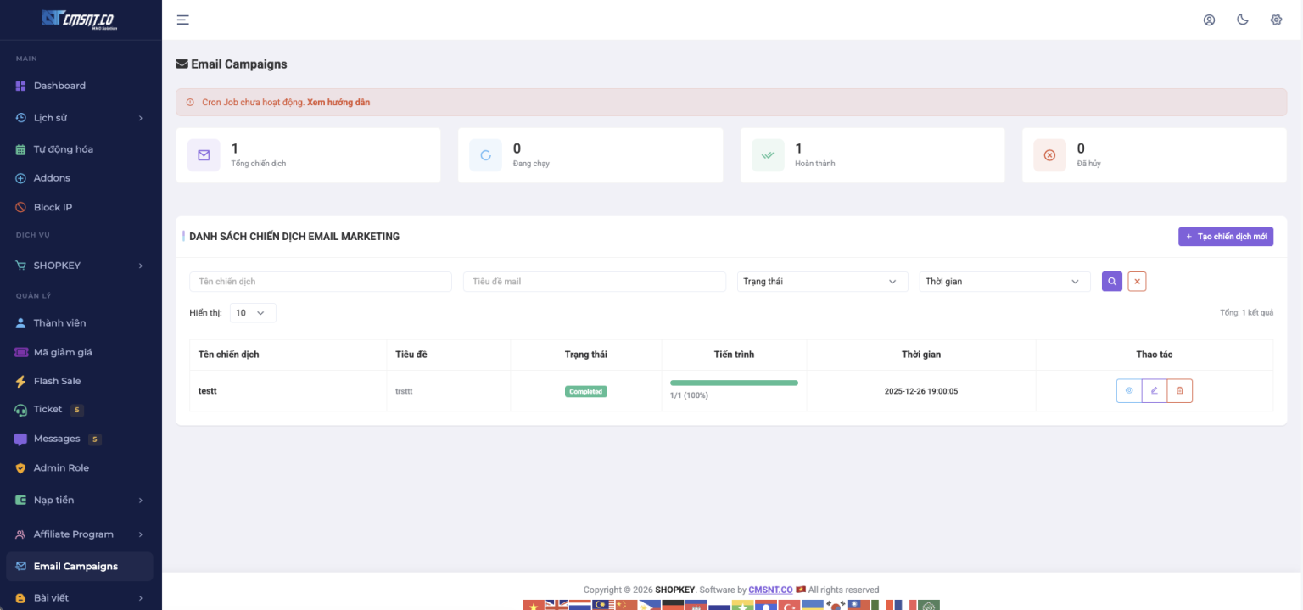Image resolution: width=1303 pixels, height=610 pixels.
Task: Click the Affiliate Program people icon
Action: coord(21,534)
